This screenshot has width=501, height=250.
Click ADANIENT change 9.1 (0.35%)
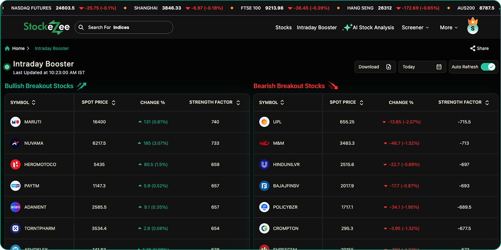[153, 207]
